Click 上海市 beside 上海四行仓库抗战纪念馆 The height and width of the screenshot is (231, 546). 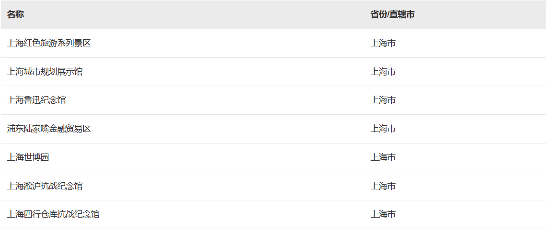click(383, 214)
